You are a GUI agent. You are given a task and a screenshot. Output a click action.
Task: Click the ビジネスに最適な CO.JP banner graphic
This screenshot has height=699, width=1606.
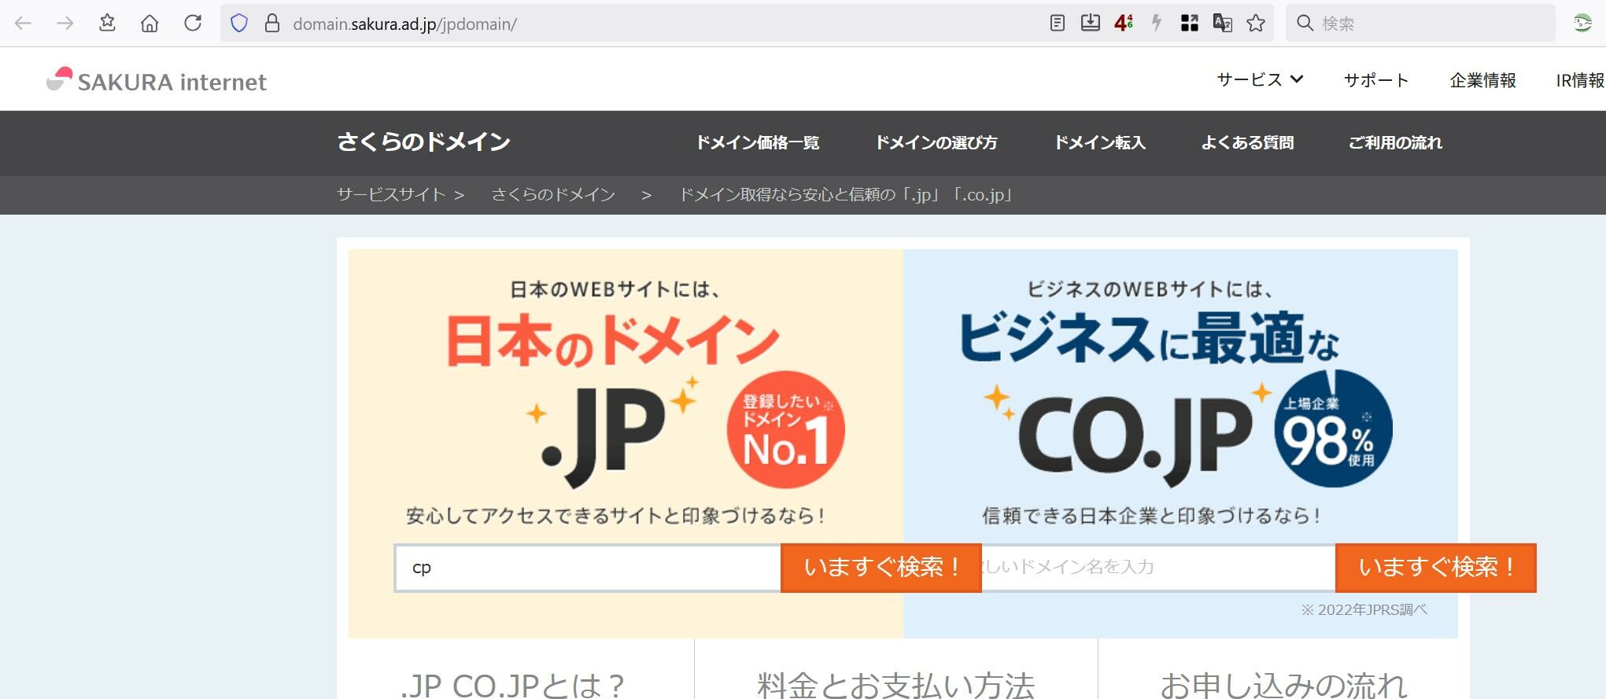(1180, 443)
